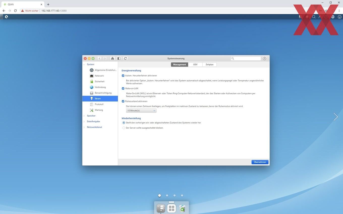Collapse the System tree section
343x214 pixels.
tap(84, 64)
